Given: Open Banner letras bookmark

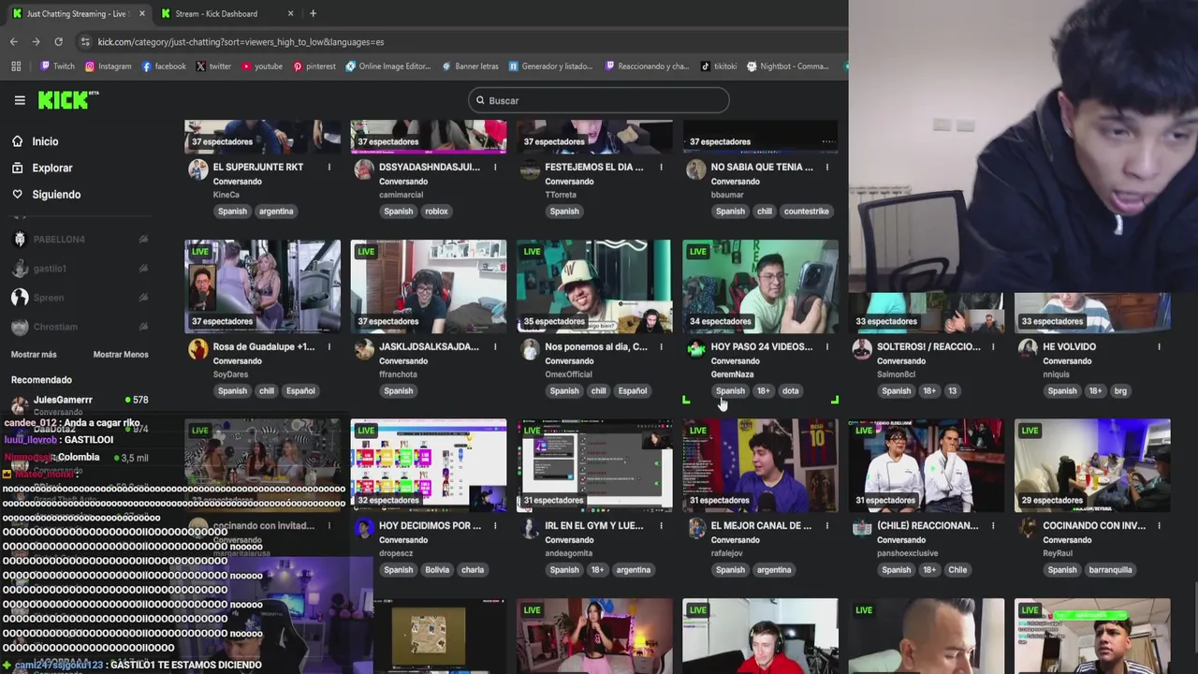Looking at the screenshot, I should point(471,66).
